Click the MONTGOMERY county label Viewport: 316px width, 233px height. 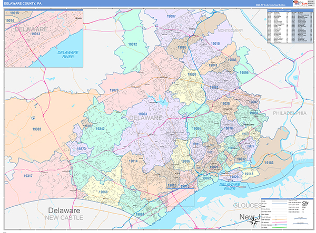coord(230,30)
